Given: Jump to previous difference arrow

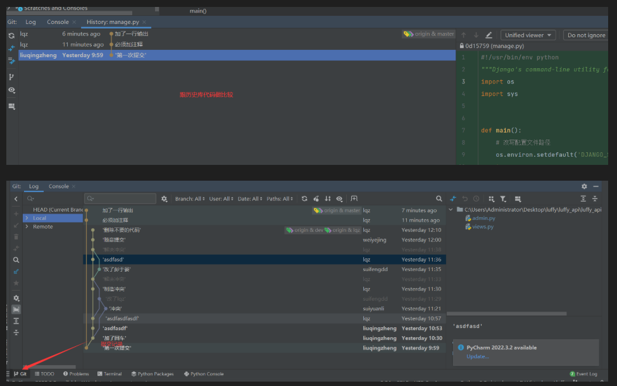Looking at the screenshot, I should 463,35.
